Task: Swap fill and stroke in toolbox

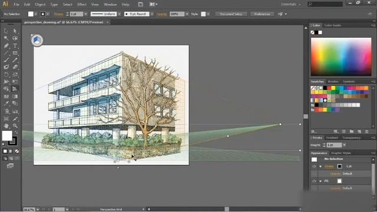Action: [16, 132]
